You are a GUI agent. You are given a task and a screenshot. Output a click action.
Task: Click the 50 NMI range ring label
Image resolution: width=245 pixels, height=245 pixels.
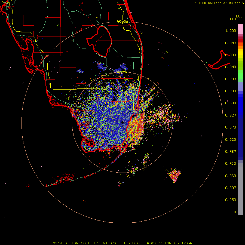122,72
